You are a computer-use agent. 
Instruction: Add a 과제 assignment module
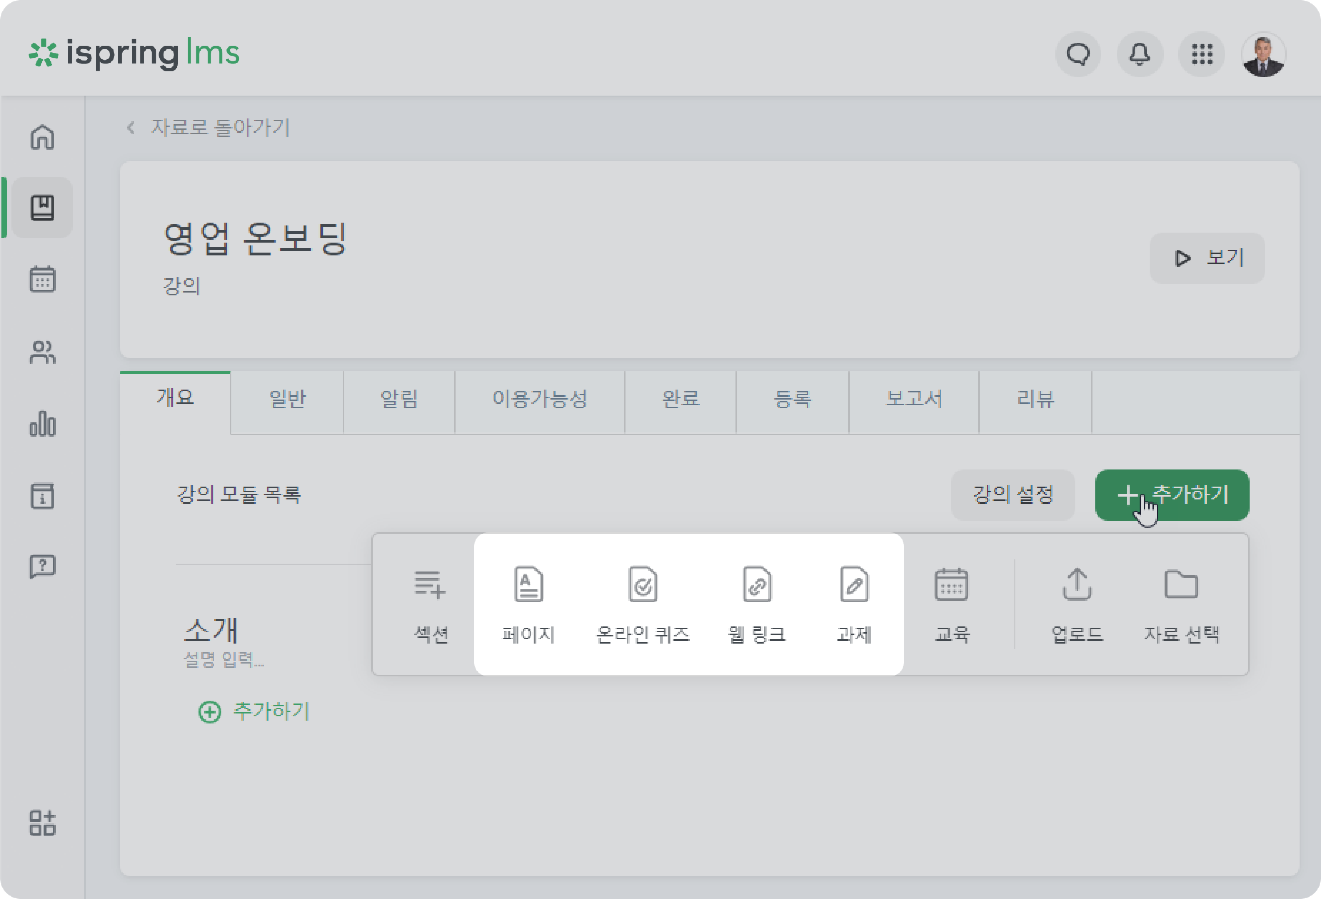pos(854,605)
